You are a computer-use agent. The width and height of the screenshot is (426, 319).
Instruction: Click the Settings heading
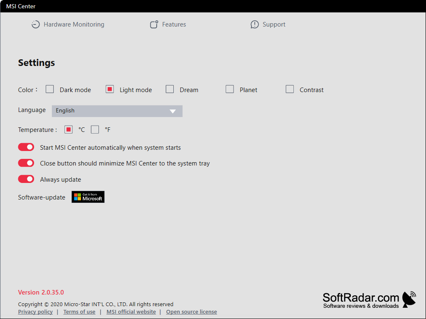37,63
